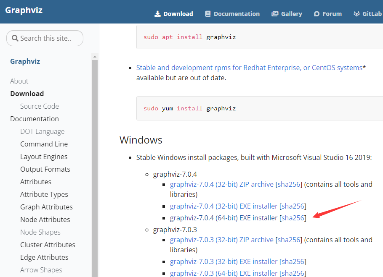Focus the Search this site field

coord(45,38)
